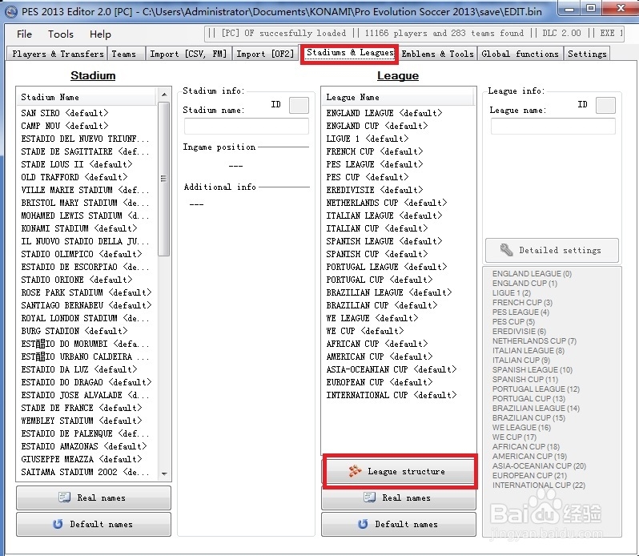This screenshot has height=556, width=639.
Task: Click the Stadium Name column header
Action: click(x=86, y=97)
